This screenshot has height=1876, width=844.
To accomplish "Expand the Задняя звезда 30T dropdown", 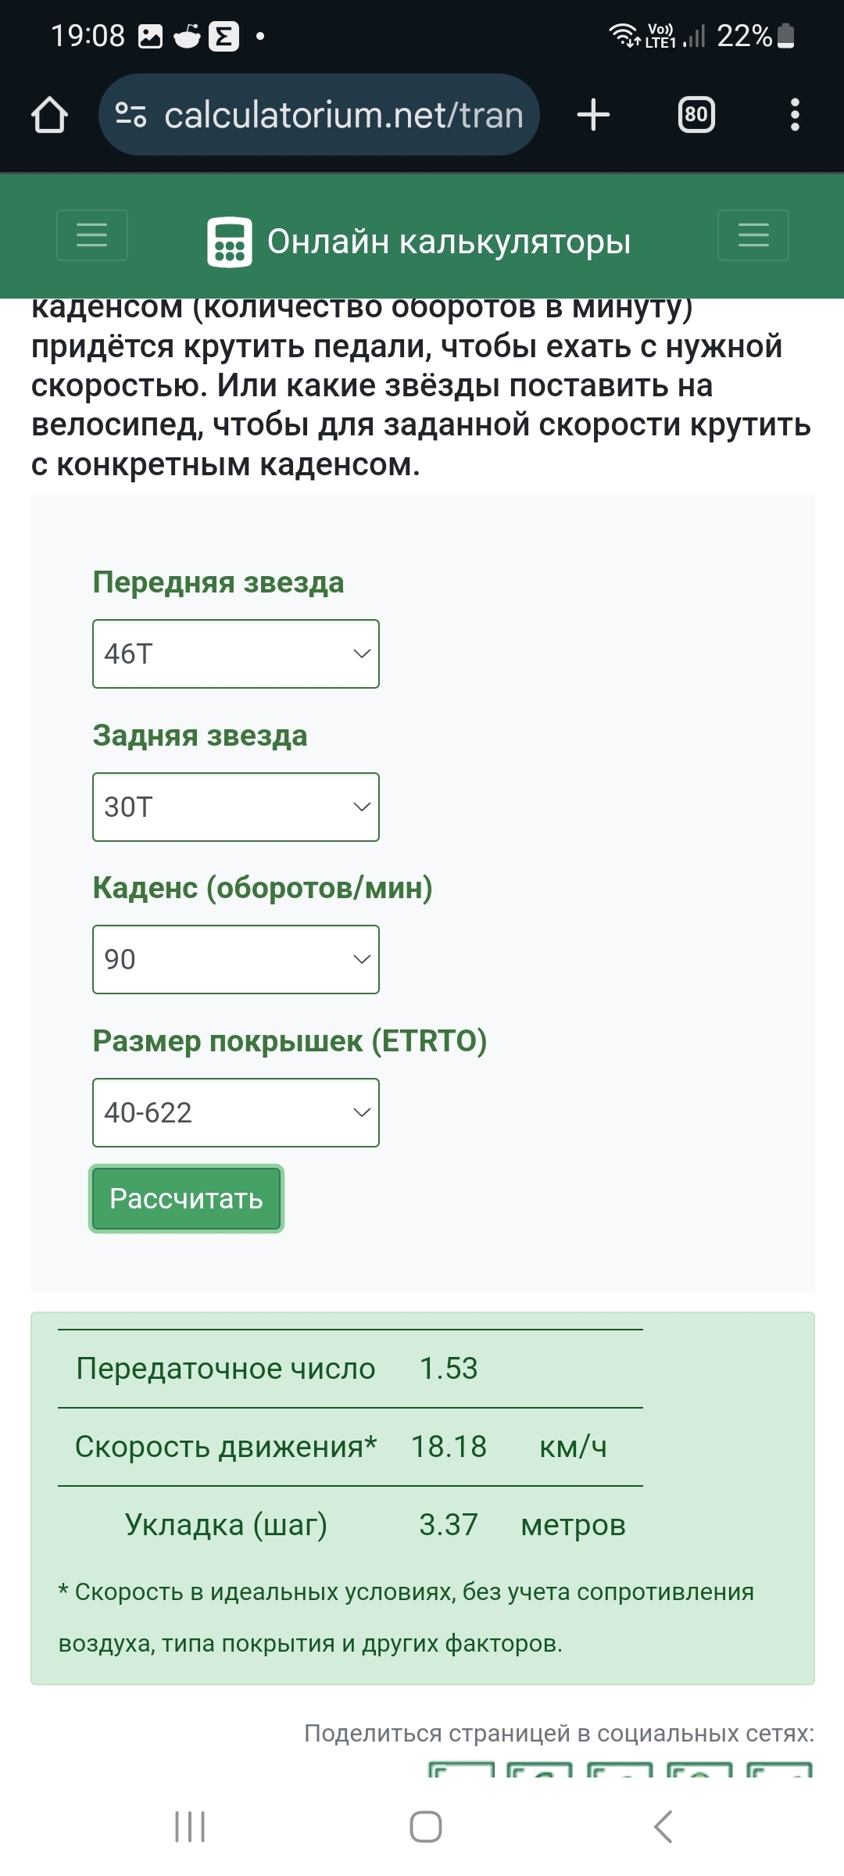I will point(236,807).
